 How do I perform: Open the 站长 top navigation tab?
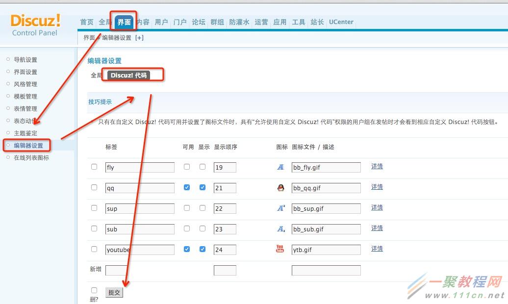coord(317,22)
